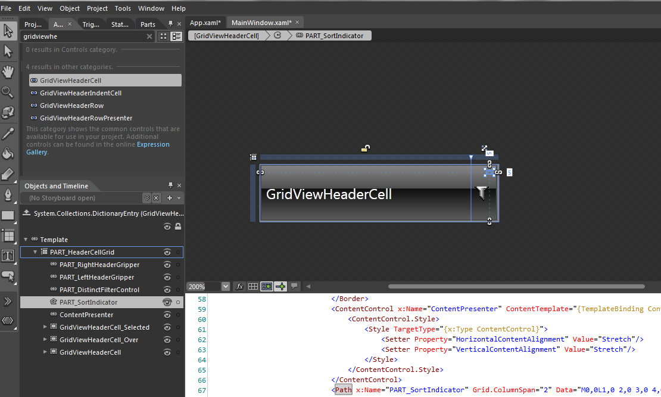Select the Direct Selection arrow tool

click(8, 51)
